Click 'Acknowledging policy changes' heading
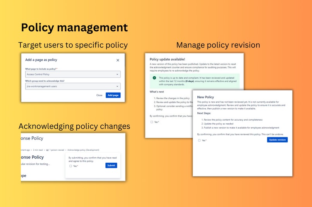The width and height of the screenshot is (312, 207). pos(74,126)
